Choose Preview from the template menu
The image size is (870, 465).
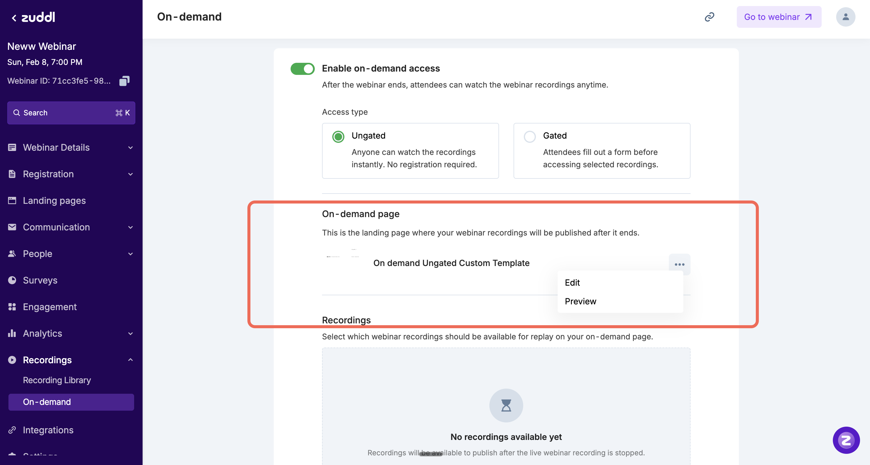(580, 301)
